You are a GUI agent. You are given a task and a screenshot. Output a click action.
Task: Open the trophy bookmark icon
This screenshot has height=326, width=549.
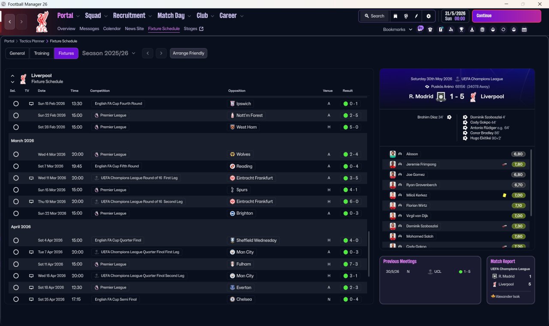[462, 30]
